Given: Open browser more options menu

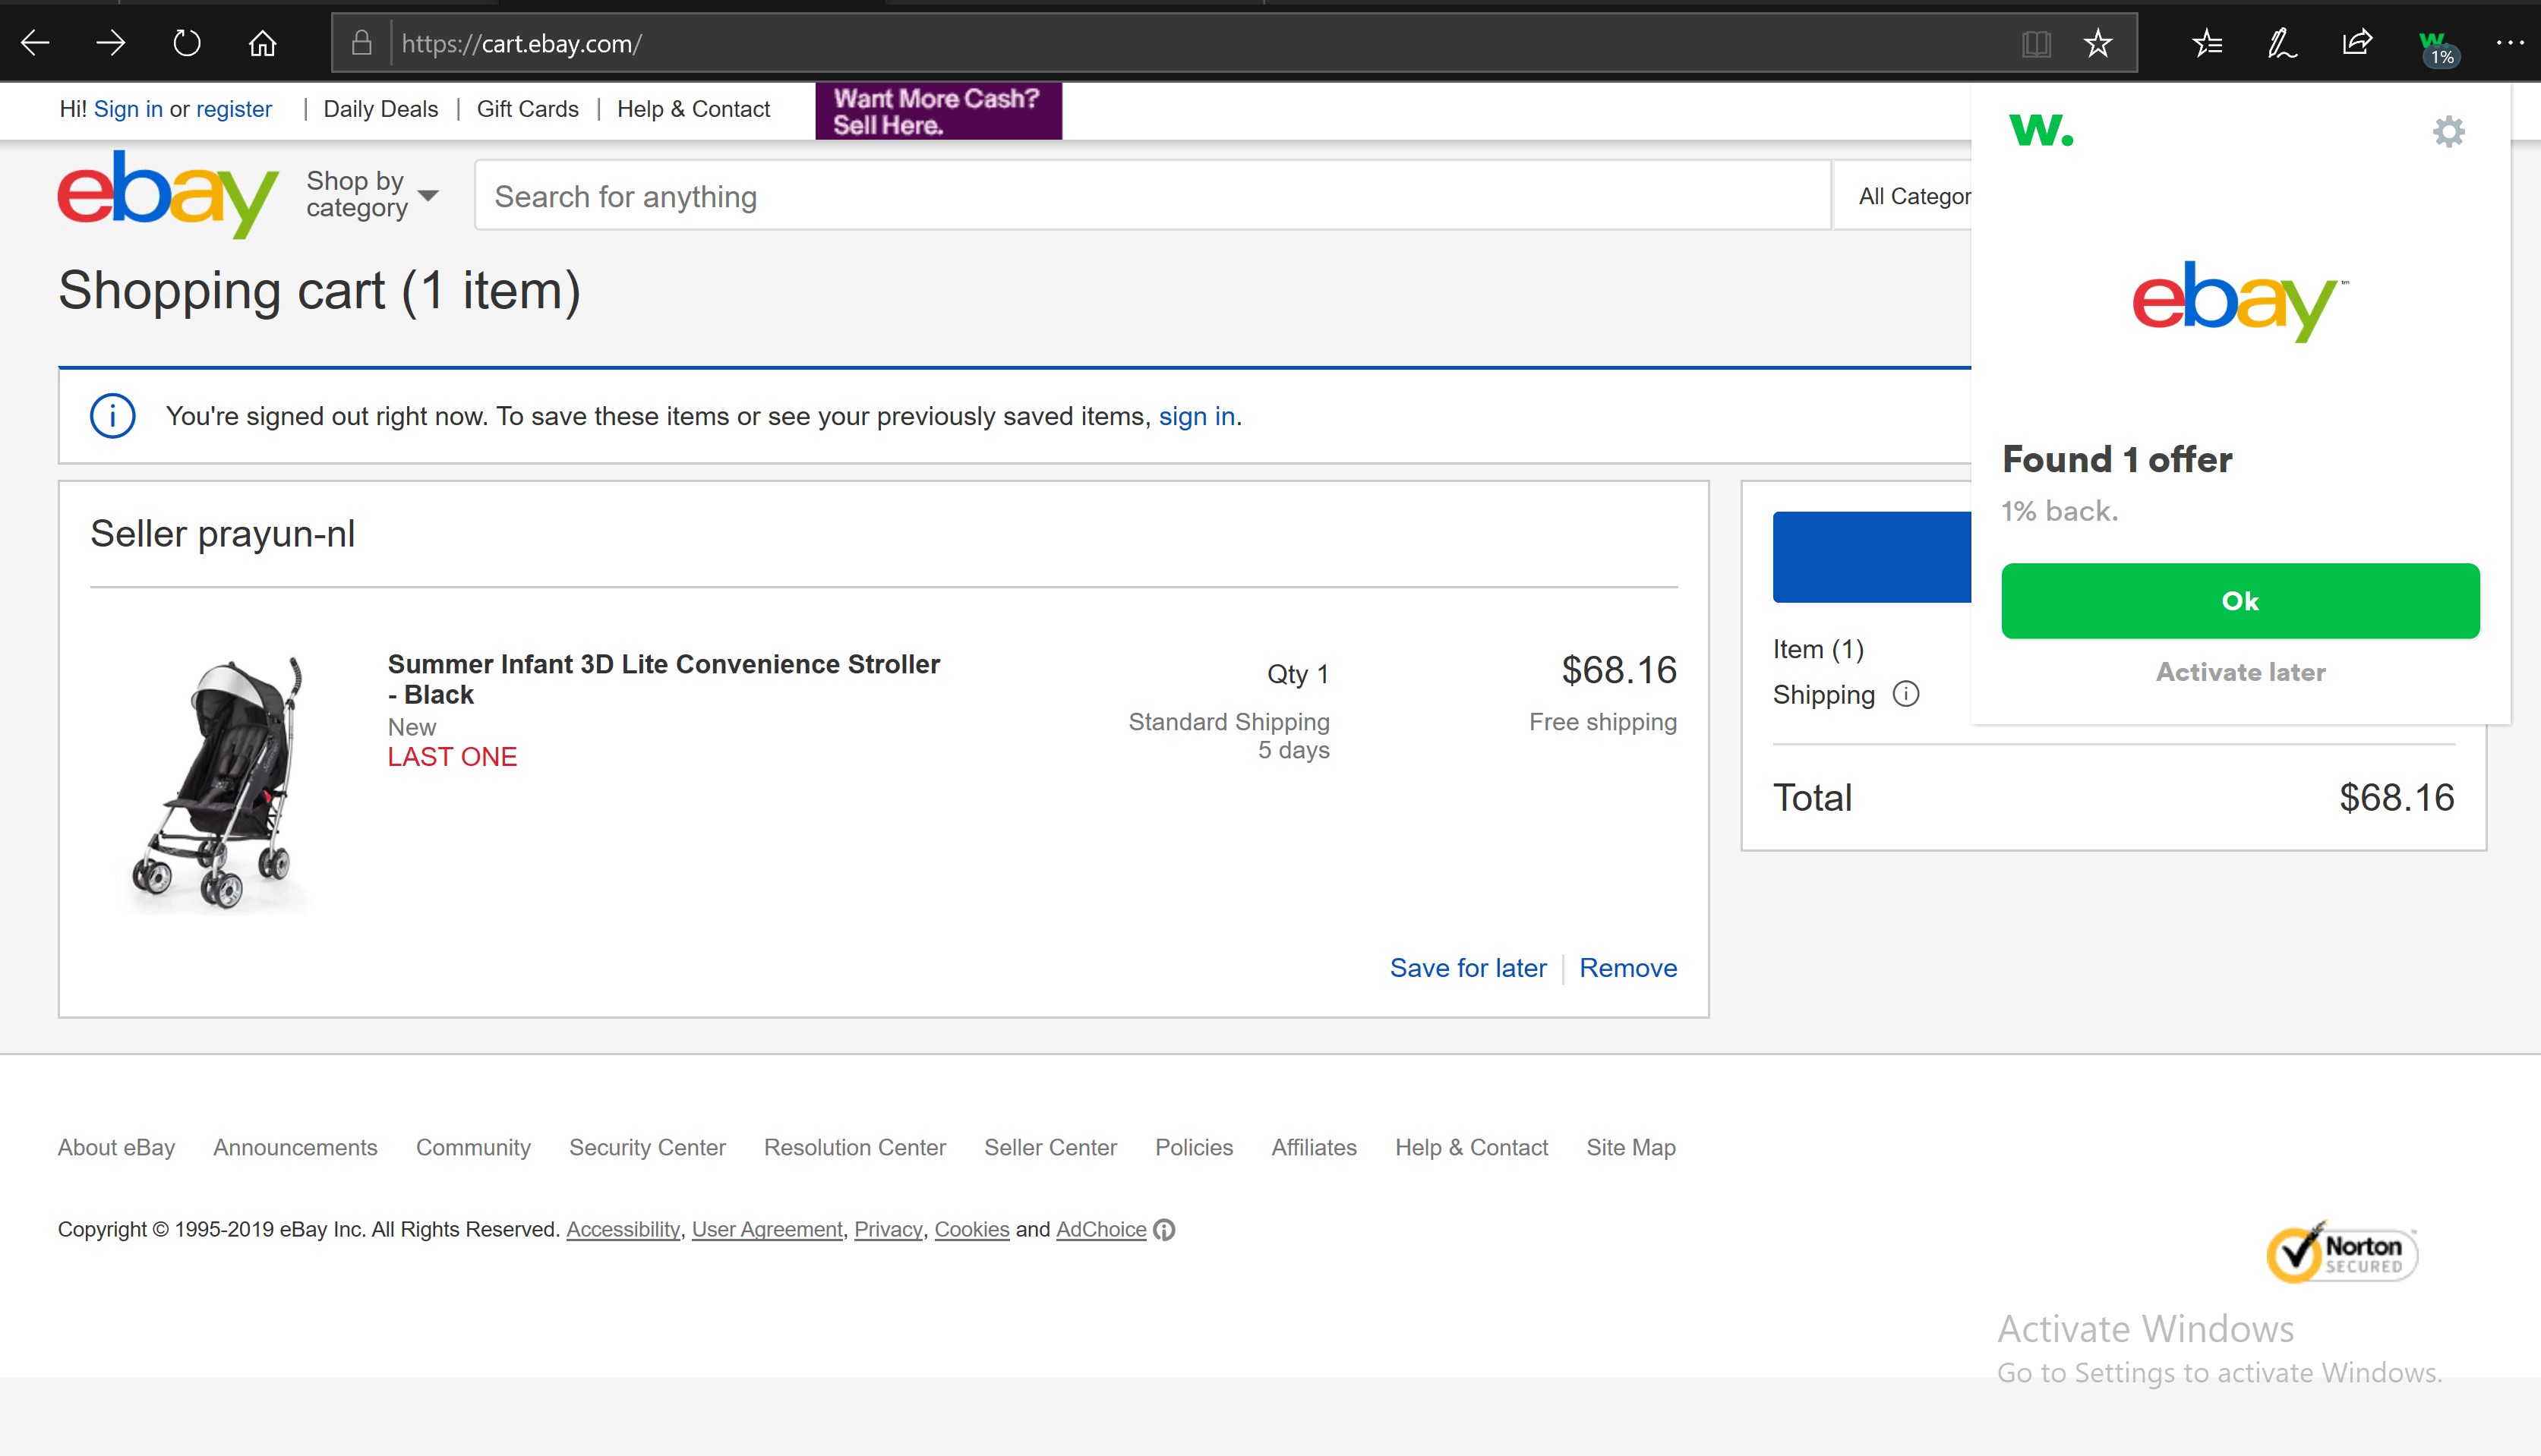Looking at the screenshot, I should [x=2509, y=43].
